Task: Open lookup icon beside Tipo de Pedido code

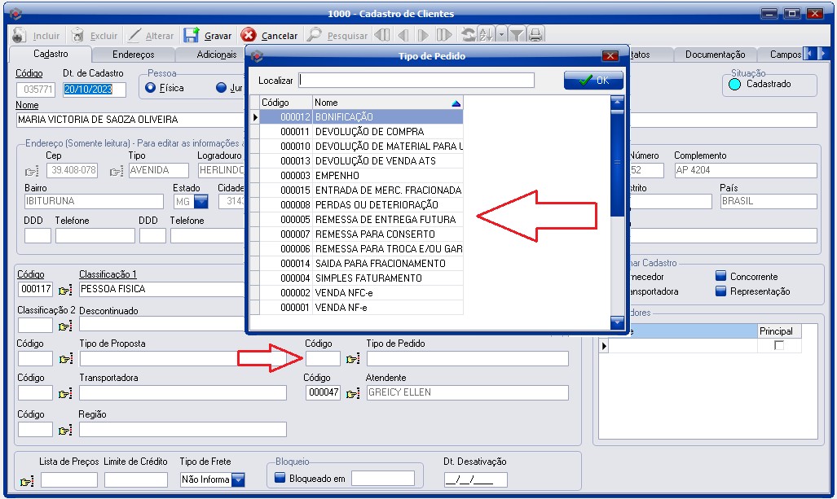Action: (x=353, y=359)
